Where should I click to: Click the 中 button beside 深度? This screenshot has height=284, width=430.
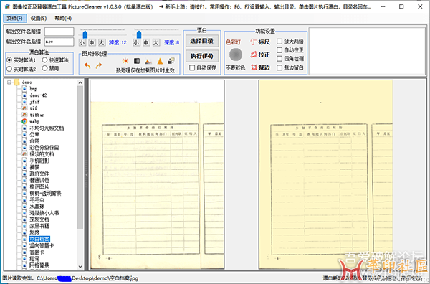click(146, 42)
